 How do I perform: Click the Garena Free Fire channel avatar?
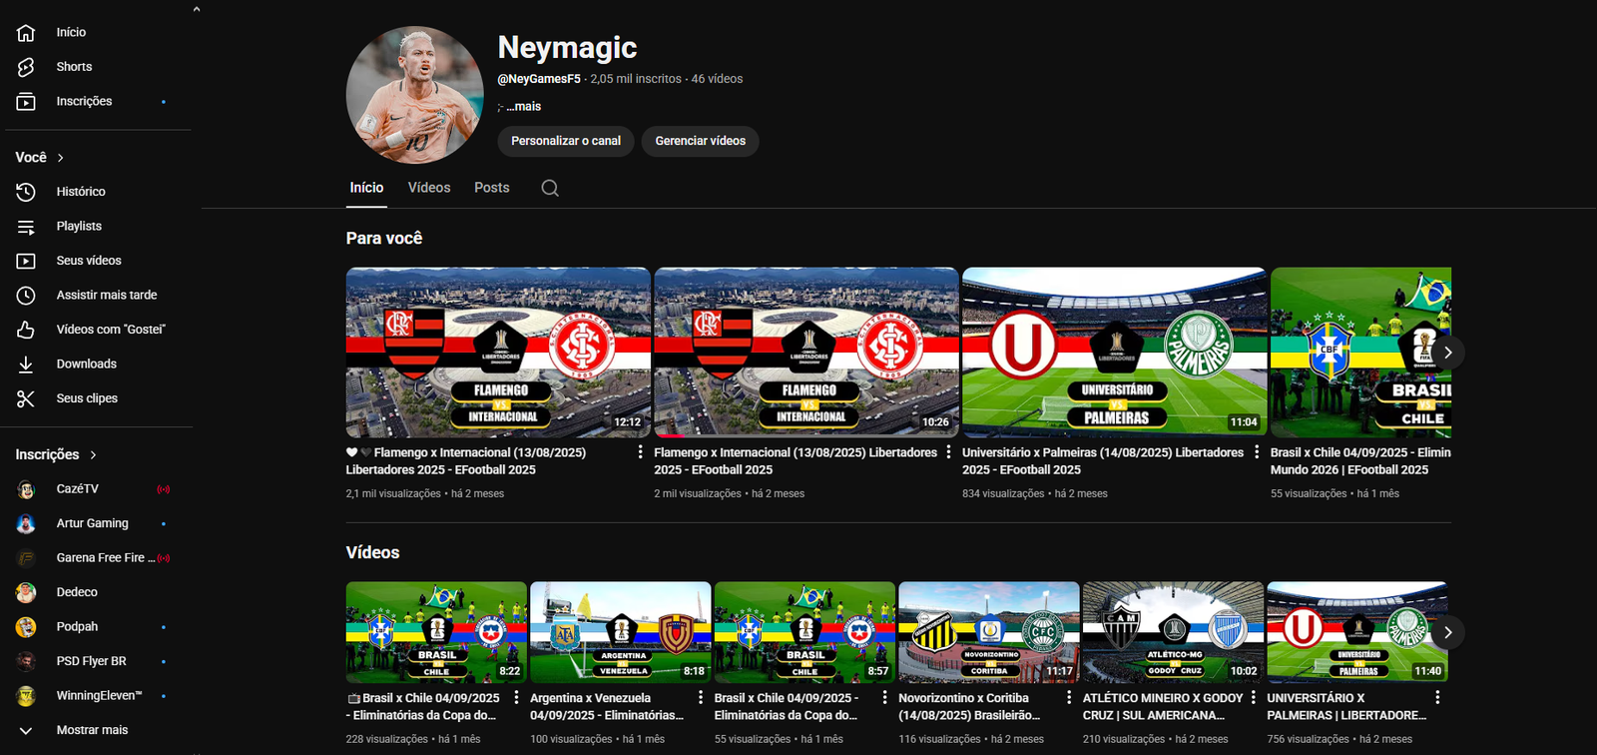click(26, 558)
